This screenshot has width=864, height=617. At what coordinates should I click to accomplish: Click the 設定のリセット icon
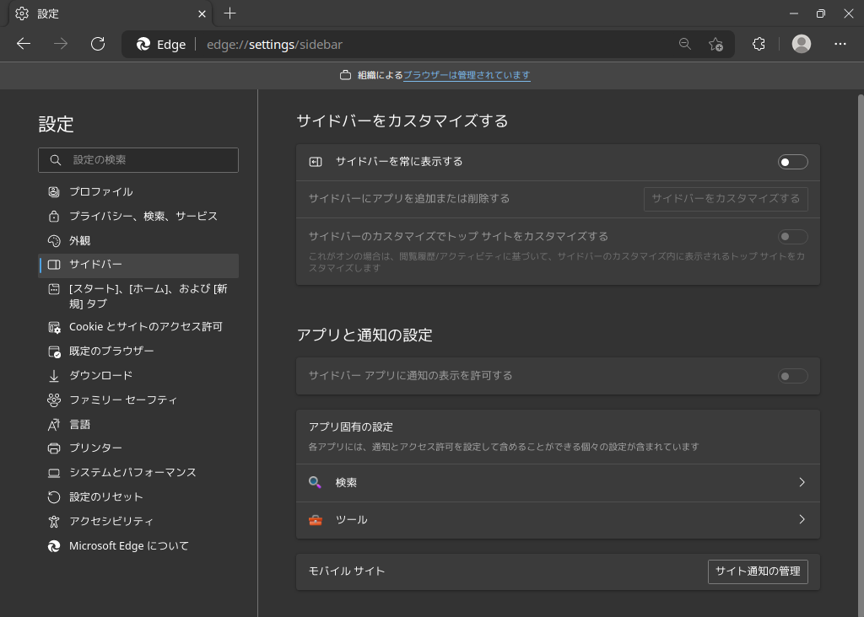pos(54,497)
